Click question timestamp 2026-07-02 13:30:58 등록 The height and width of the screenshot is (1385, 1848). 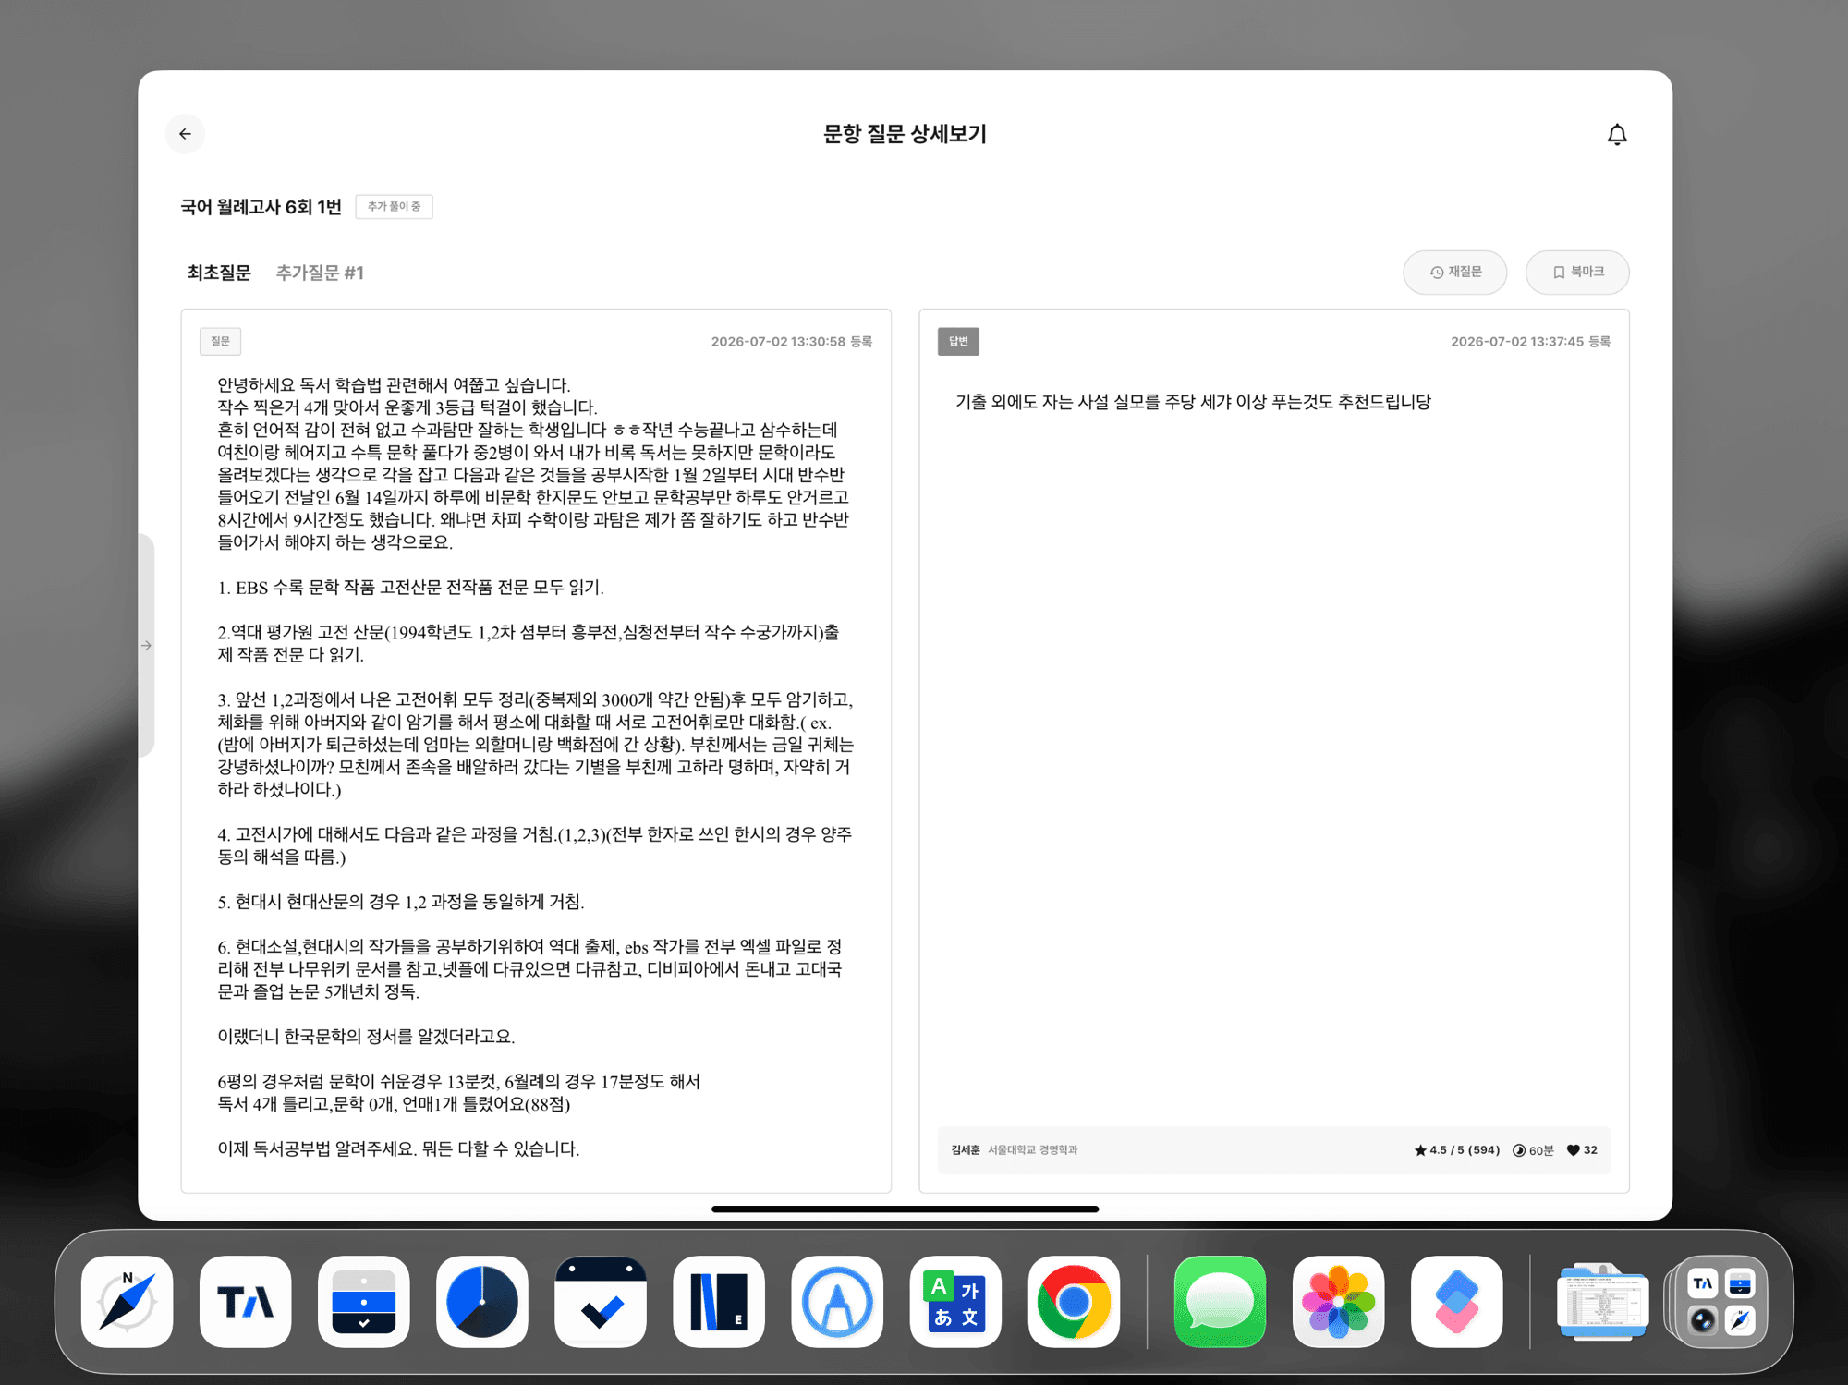pos(792,342)
